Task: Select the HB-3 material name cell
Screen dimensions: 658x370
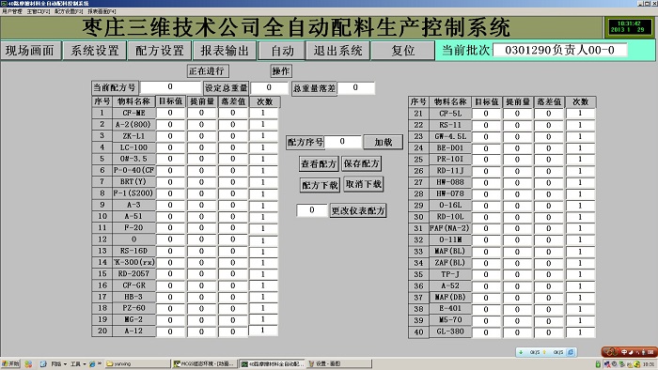Action: [x=133, y=297]
